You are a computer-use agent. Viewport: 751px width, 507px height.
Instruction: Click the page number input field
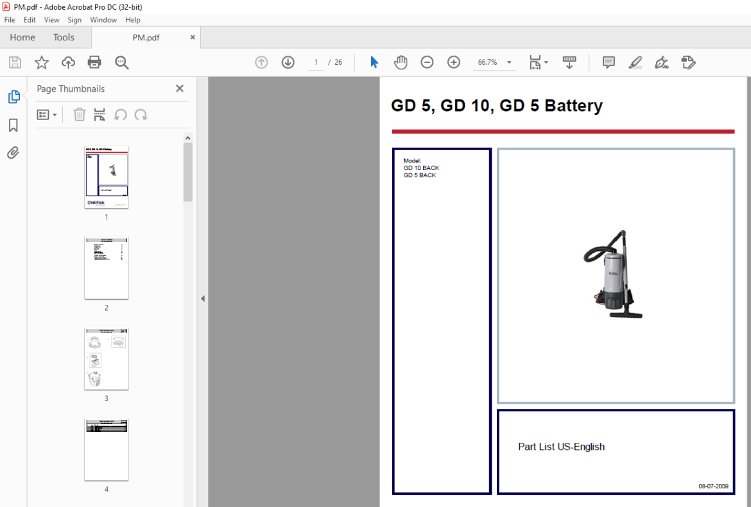pyautogui.click(x=316, y=62)
